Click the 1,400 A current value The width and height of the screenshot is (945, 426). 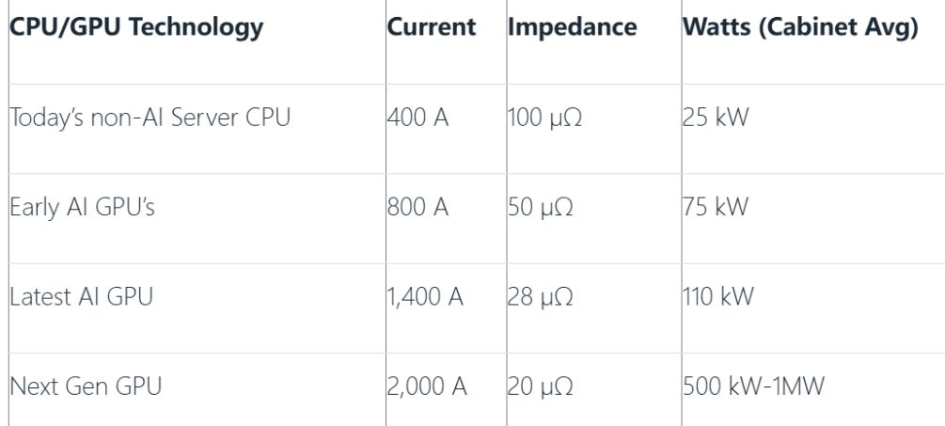tap(425, 296)
